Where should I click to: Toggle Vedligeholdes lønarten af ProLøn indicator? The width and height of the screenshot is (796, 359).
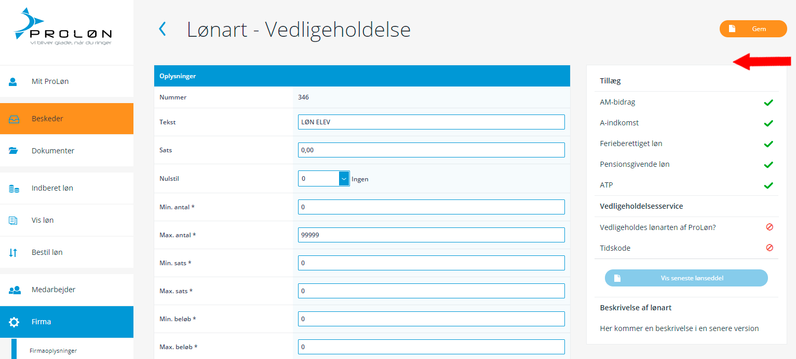coord(770,227)
